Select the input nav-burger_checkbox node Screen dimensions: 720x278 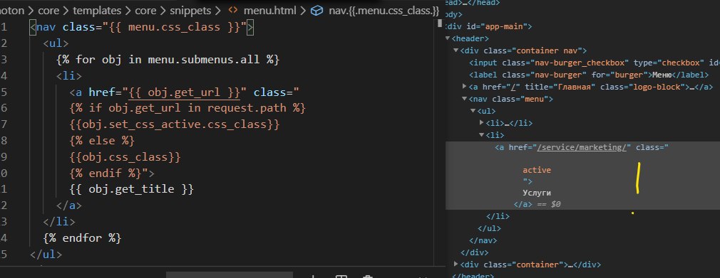[x=595, y=63]
